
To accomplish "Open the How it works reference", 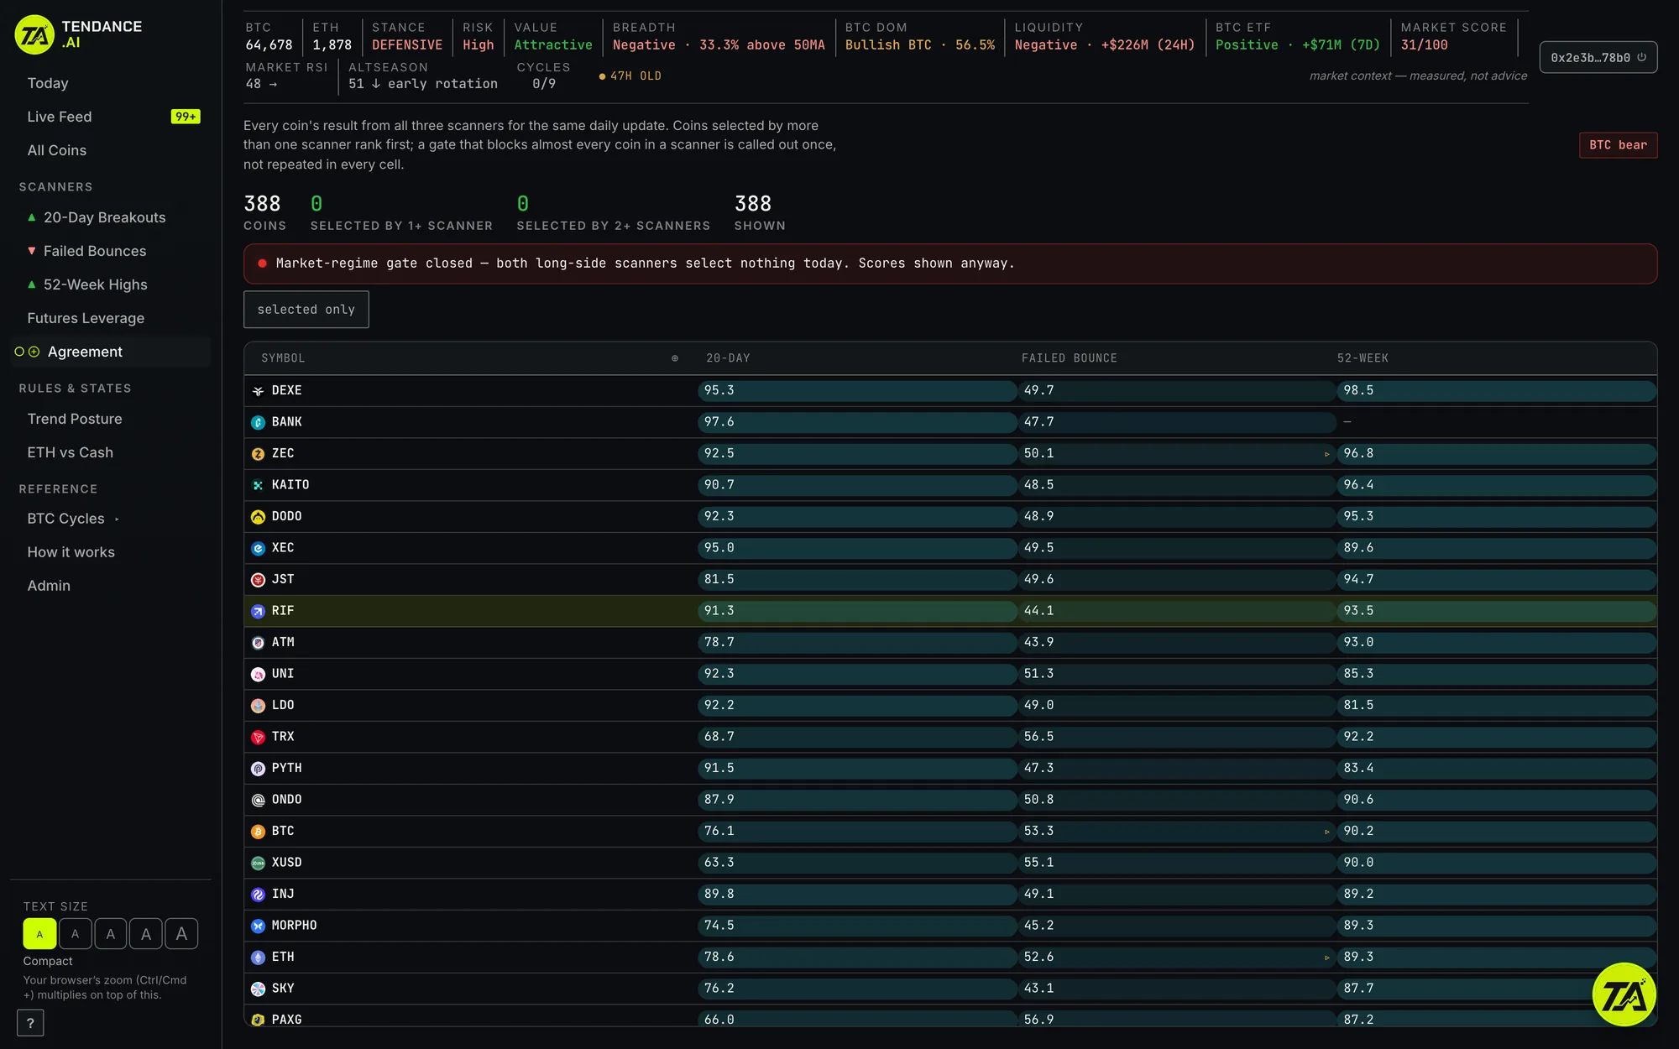I will (x=71, y=552).
